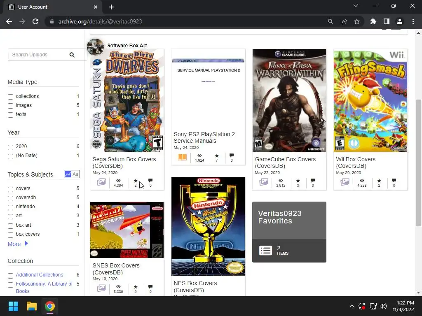Close the User Account tab
Screen dimensions: 422x316
point(96,7)
